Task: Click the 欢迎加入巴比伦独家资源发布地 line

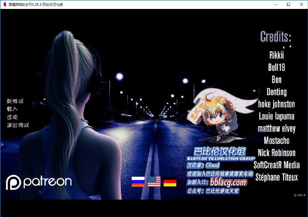Action: coord(220,174)
